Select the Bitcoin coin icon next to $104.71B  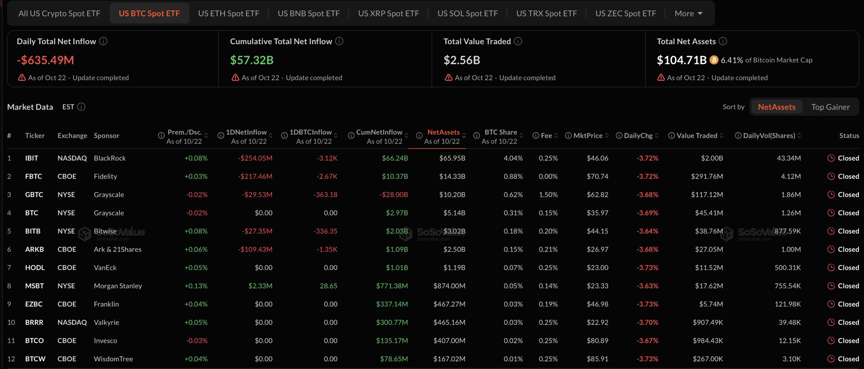pyautogui.click(x=714, y=60)
